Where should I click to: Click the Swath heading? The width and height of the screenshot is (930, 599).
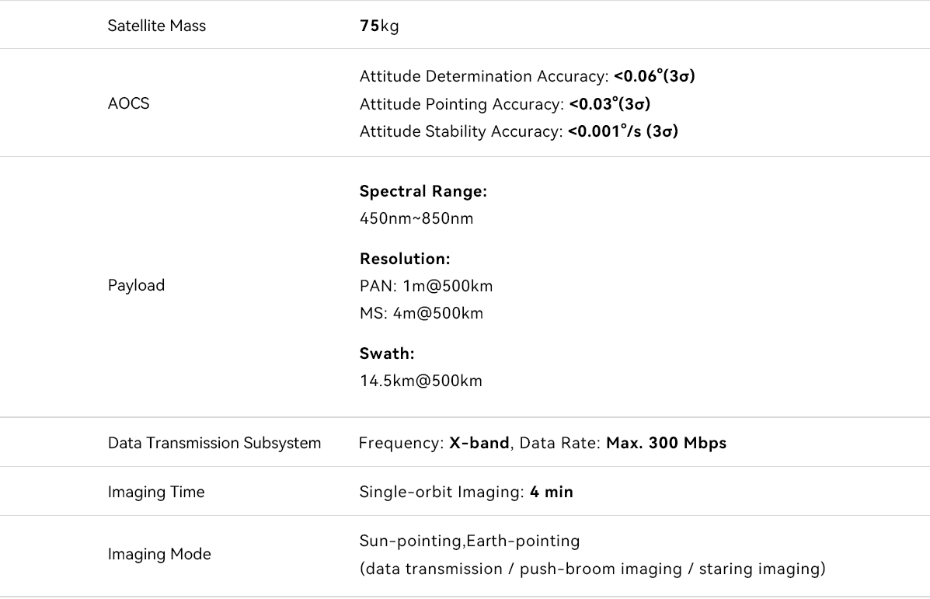coord(387,353)
